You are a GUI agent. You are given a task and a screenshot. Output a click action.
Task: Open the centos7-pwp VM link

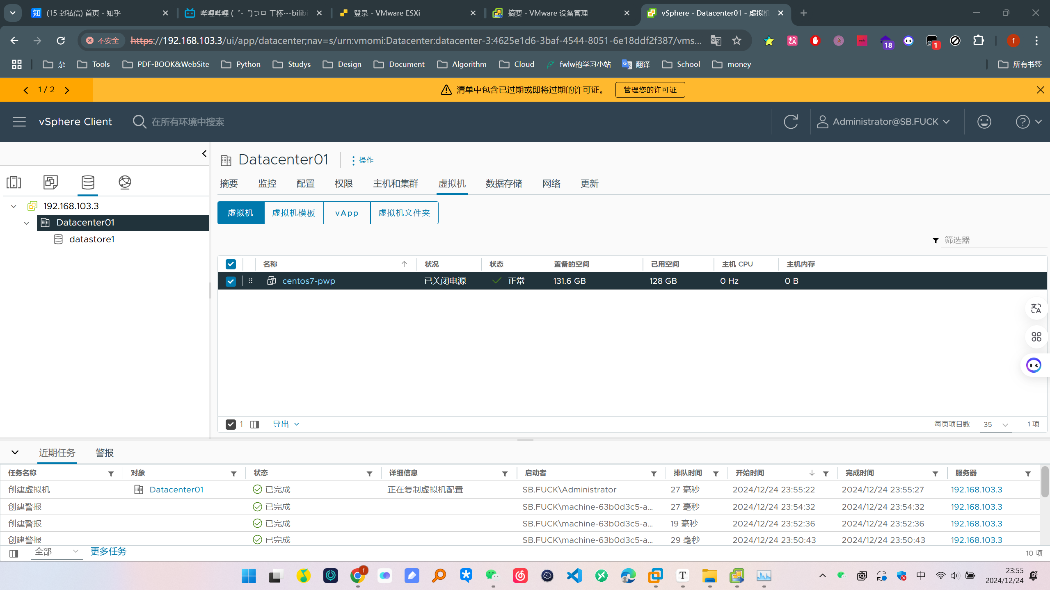pos(309,281)
